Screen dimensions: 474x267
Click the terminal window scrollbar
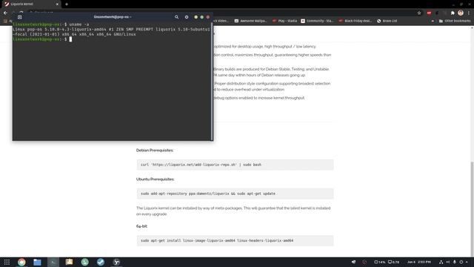tap(212, 81)
